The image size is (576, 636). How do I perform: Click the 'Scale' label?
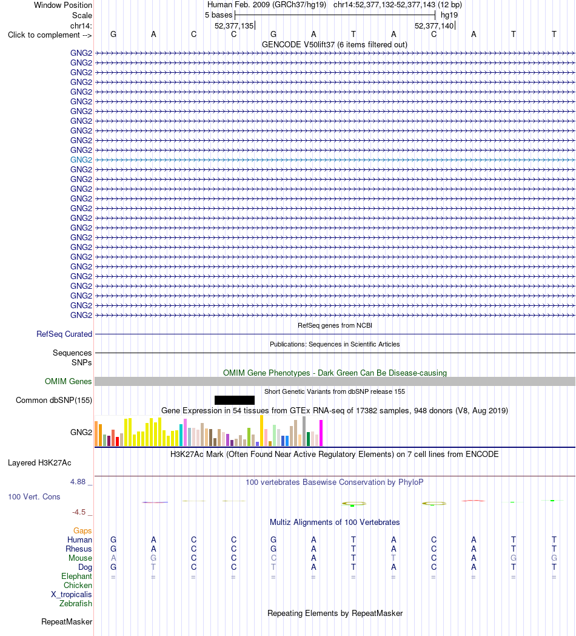point(82,15)
